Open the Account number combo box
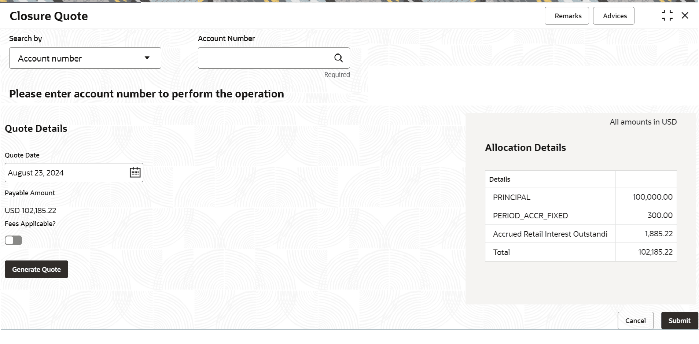 pos(85,58)
